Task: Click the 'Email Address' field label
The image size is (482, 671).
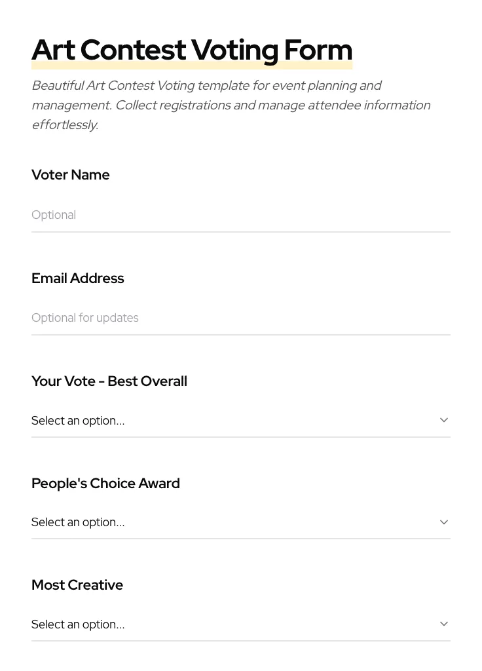Action: click(x=78, y=278)
